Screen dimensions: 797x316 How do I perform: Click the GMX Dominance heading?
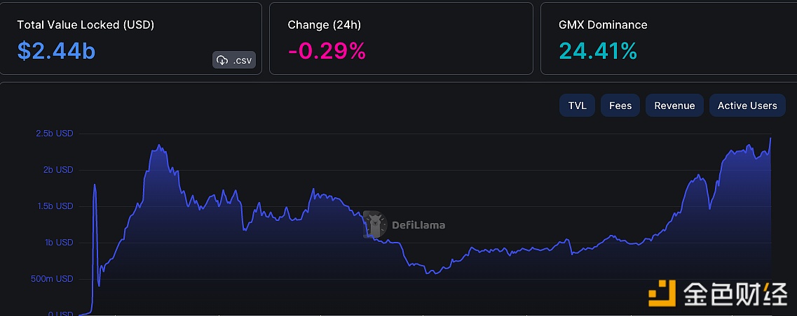coord(603,24)
